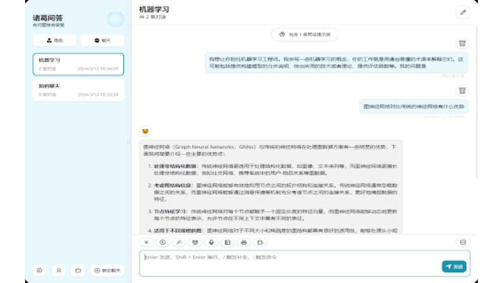The width and height of the screenshot is (503, 283).
Task: Click the binoculars-shaped icon in the chat toolbar
Action: pos(244,242)
